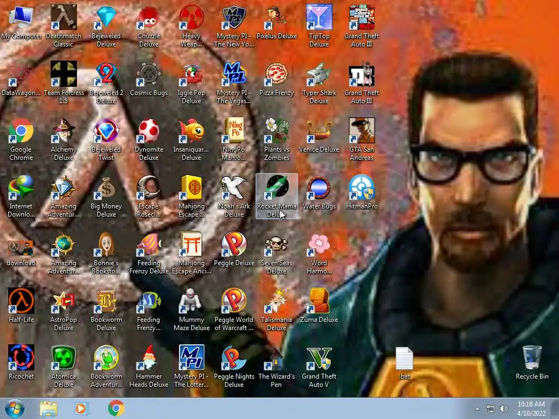Viewport: 559px width, 419px height.
Task: Select Venice Deluxe gondola icon
Action: 319,130
